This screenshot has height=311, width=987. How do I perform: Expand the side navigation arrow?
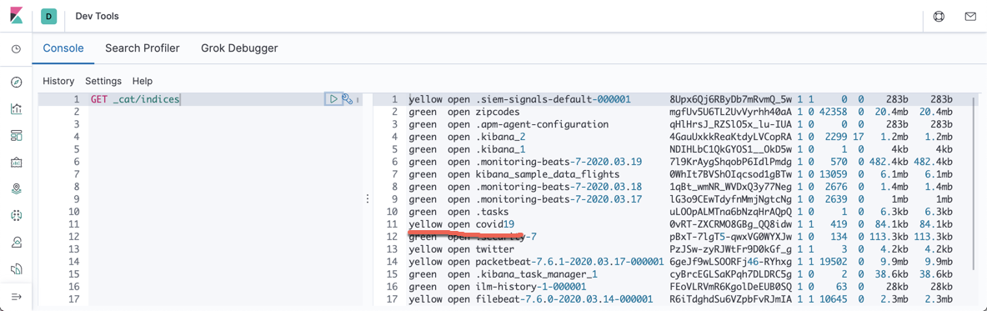[17, 297]
